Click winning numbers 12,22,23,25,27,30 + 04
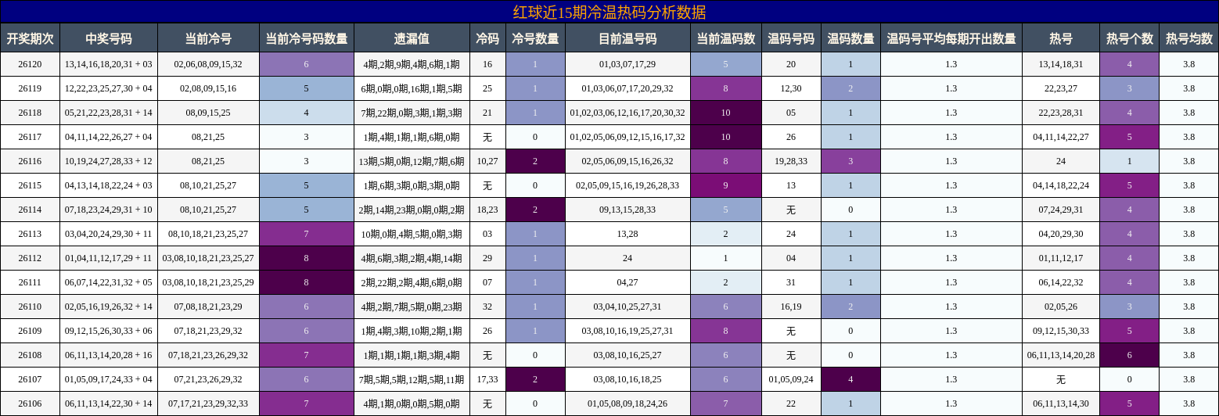Image resolution: width=1219 pixels, height=416 pixels. coord(109,88)
